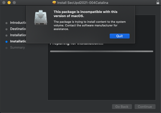Select the Introduction step in the sidebar
This screenshot has width=161, height=113.
[18, 23]
